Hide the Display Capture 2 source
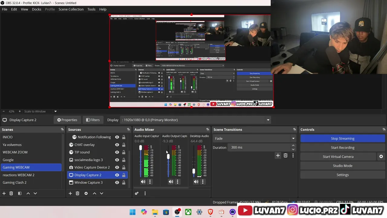Screen dimensions: 387x218 tap(117, 175)
